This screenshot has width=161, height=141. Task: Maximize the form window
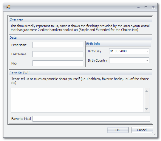pos(146,7)
